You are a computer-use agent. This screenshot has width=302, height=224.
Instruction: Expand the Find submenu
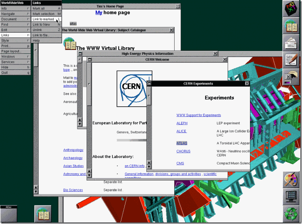click(15, 25)
